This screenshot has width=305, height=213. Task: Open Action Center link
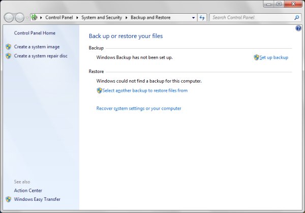coord(28,191)
